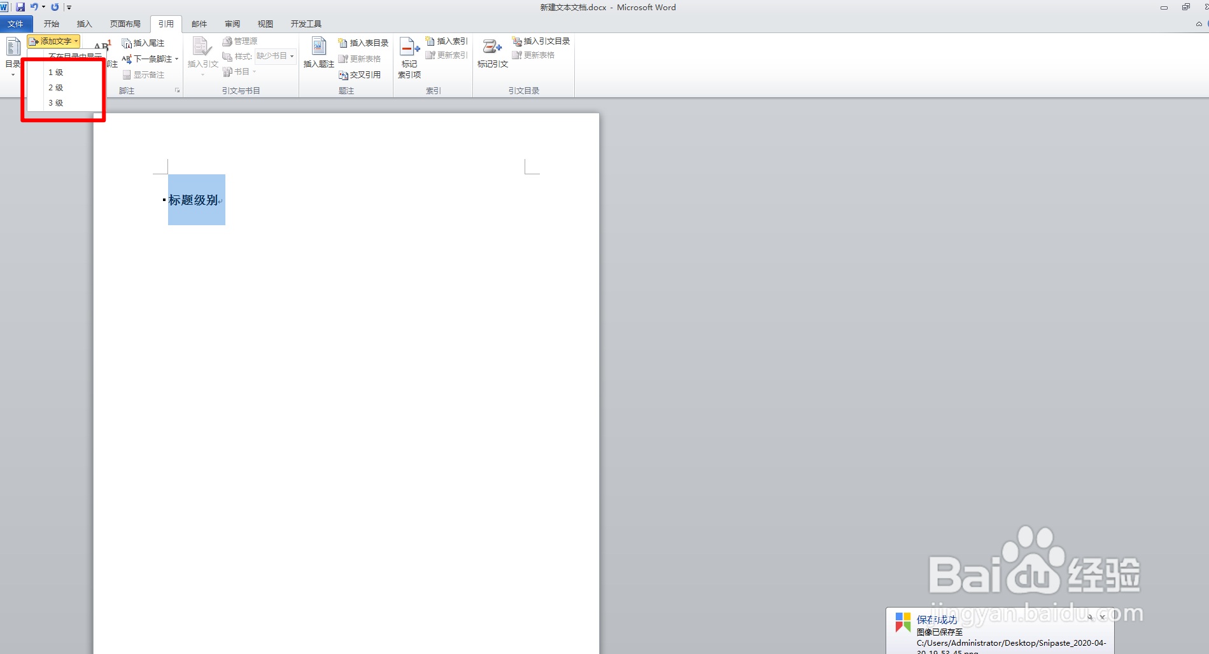1209x654 pixels.
Task: Click the 插入表目录 (Insert Table of Figures) icon
Action: [362, 43]
